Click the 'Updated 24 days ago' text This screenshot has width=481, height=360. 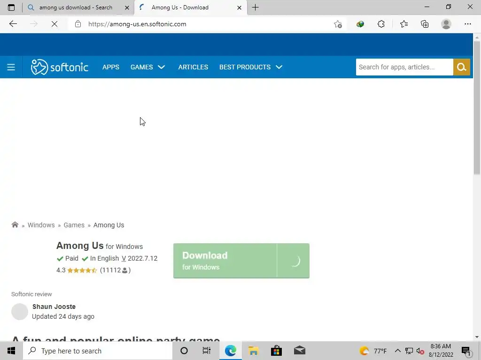(63, 316)
